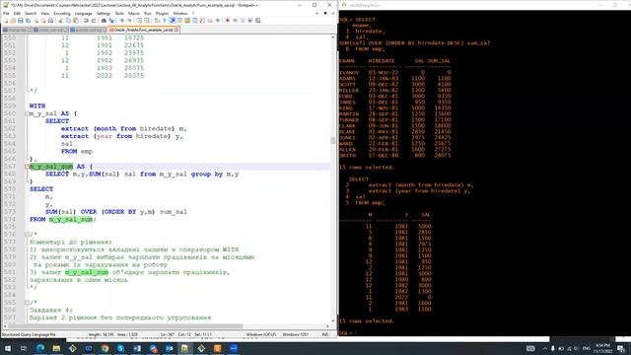Open Task View on the taskbar

[24, 348]
